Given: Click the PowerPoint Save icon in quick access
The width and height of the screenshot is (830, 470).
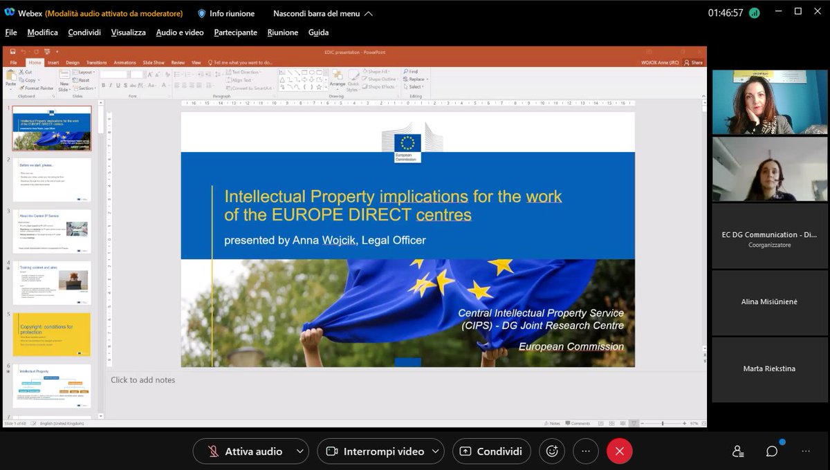Looking at the screenshot, I should [12, 52].
